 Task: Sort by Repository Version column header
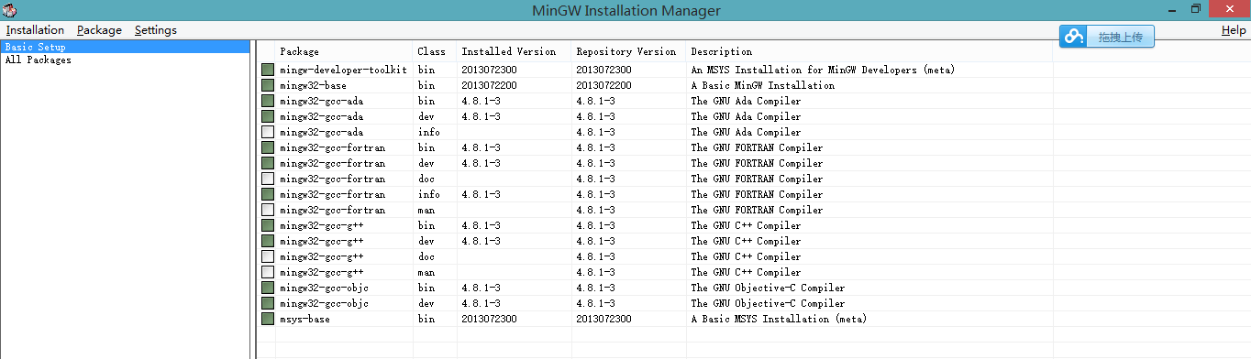point(629,52)
